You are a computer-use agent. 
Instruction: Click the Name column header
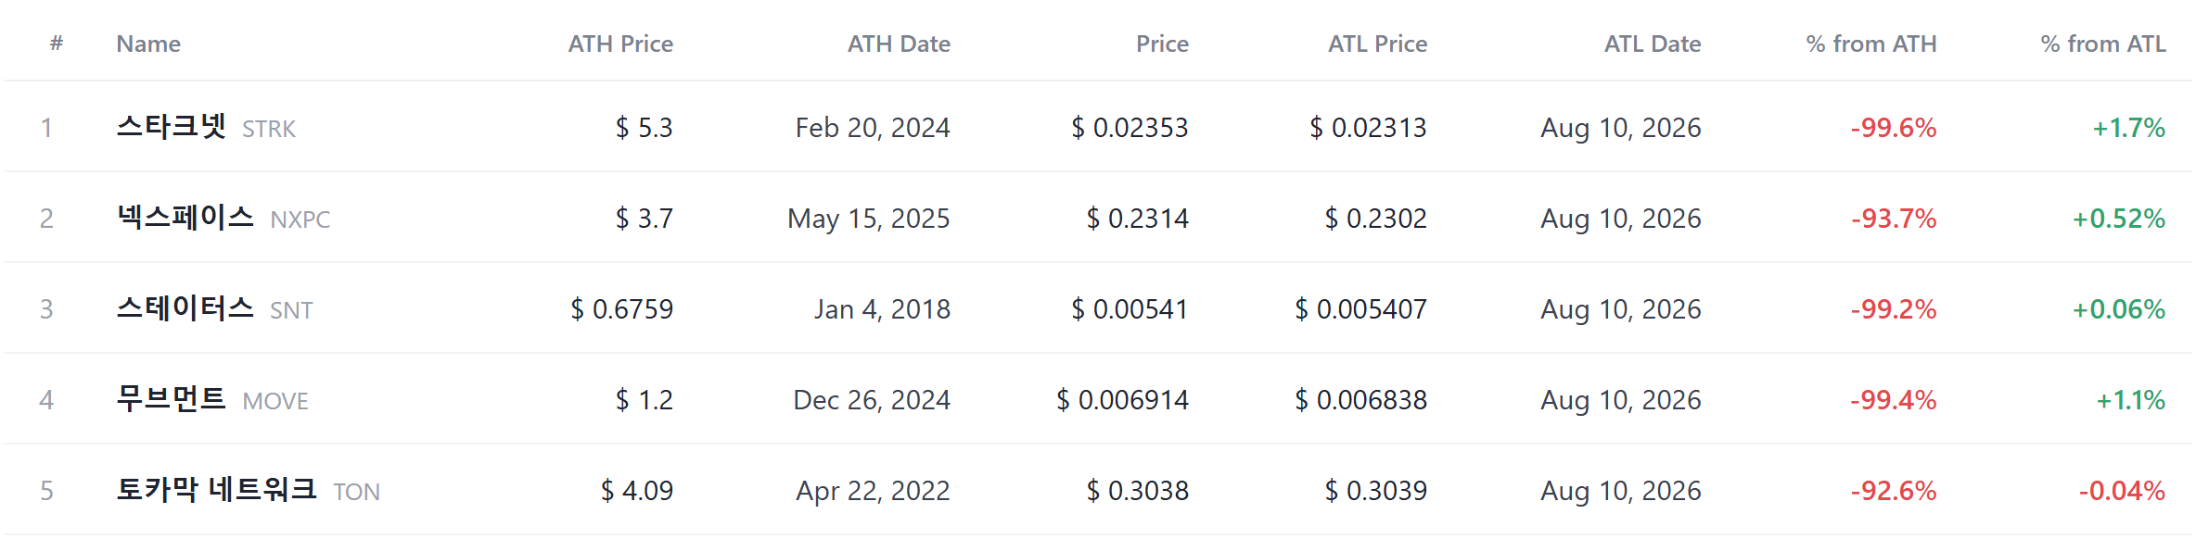(x=148, y=44)
